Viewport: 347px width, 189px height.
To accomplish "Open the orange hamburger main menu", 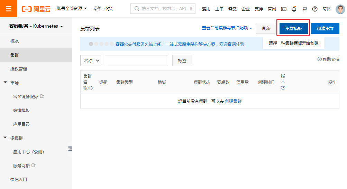I will [x=8, y=9].
